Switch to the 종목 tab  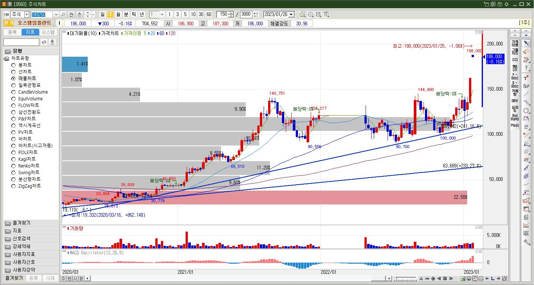click(x=12, y=32)
